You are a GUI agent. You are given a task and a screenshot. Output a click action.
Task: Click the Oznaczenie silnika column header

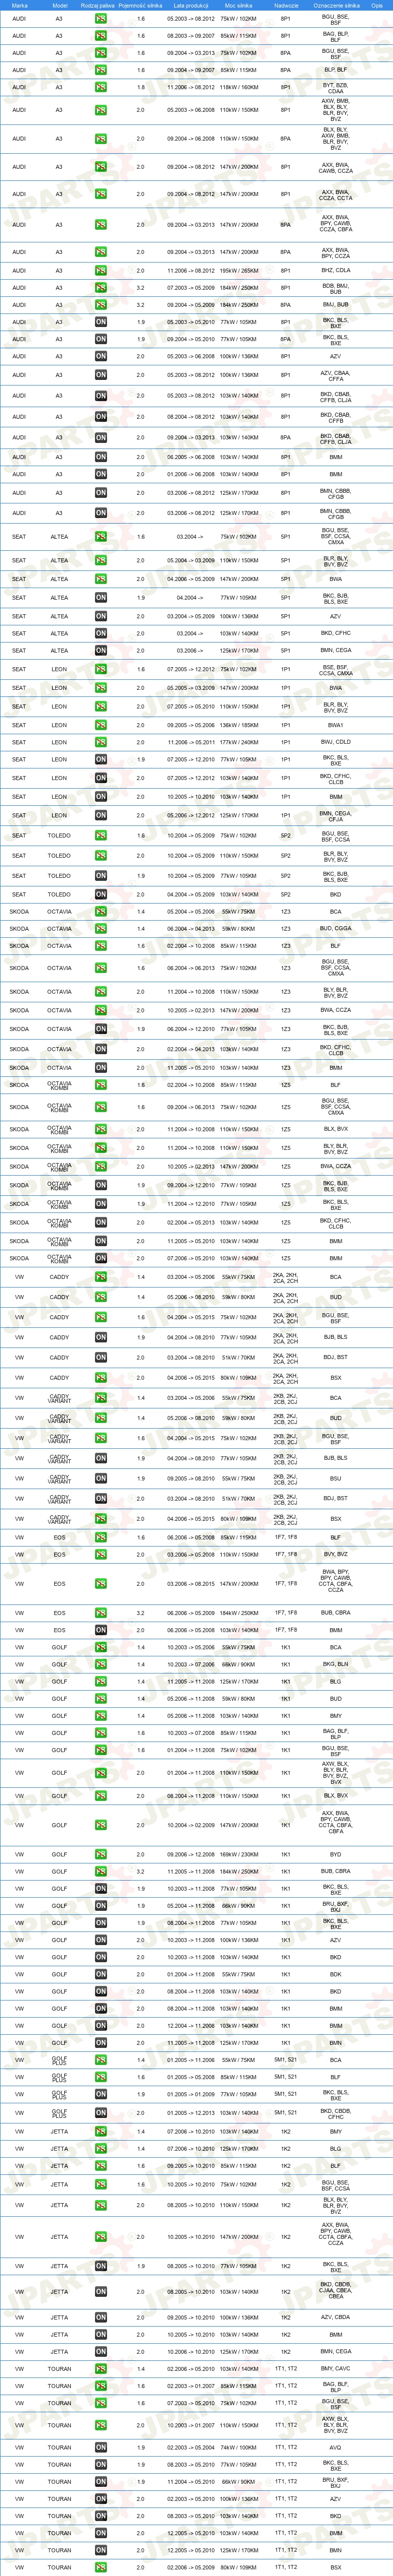tap(335, 5)
